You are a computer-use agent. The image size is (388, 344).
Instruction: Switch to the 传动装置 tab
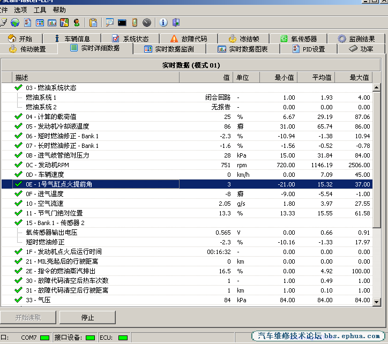[x=28, y=49]
